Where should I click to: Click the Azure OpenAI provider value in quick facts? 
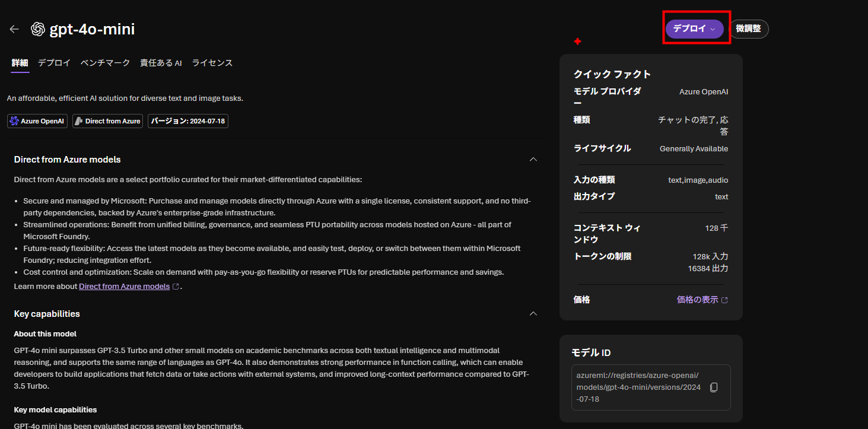704,92
